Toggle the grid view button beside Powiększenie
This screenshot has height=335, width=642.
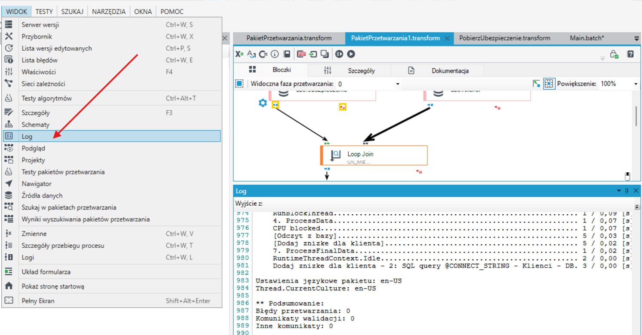point(549,84)
